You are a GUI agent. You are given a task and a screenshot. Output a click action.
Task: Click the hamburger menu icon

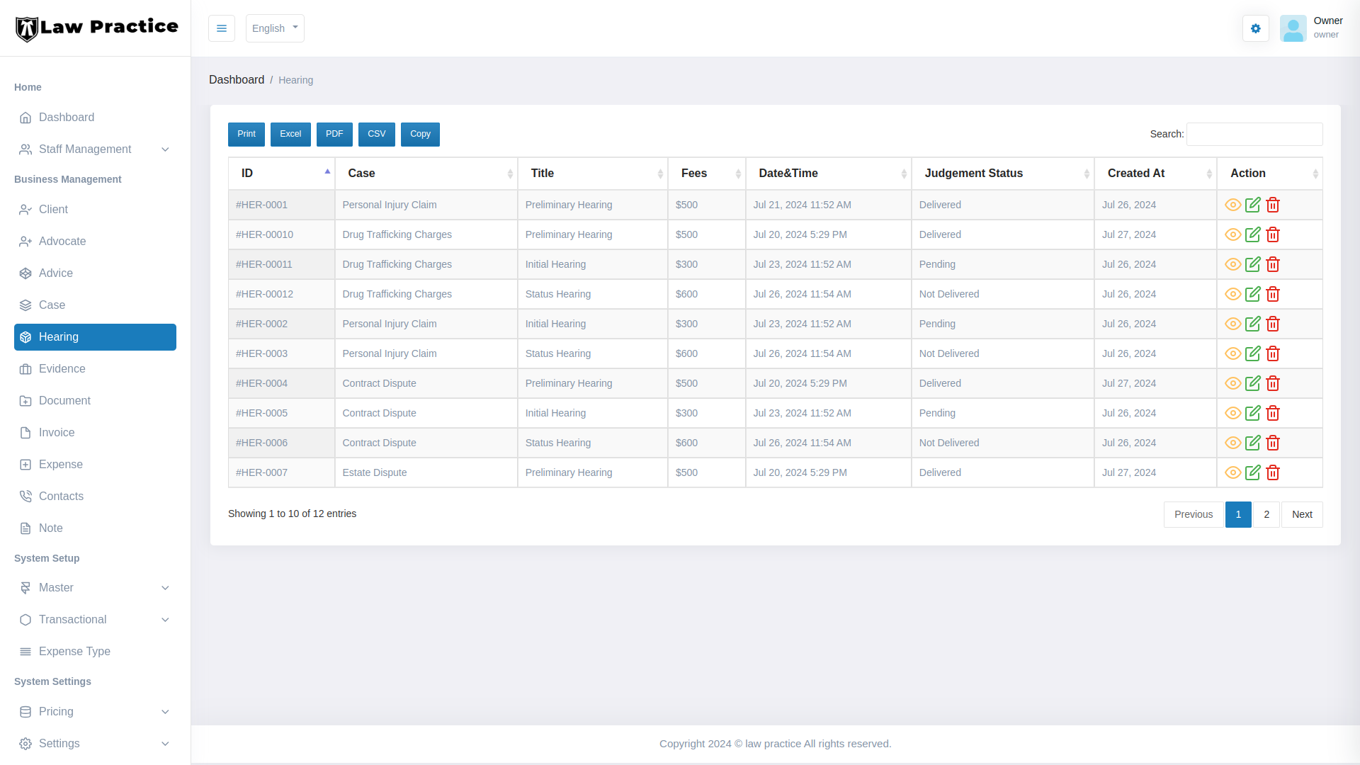[221, 28]
